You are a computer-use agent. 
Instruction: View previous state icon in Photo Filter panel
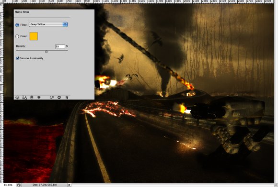coord(52,97)
